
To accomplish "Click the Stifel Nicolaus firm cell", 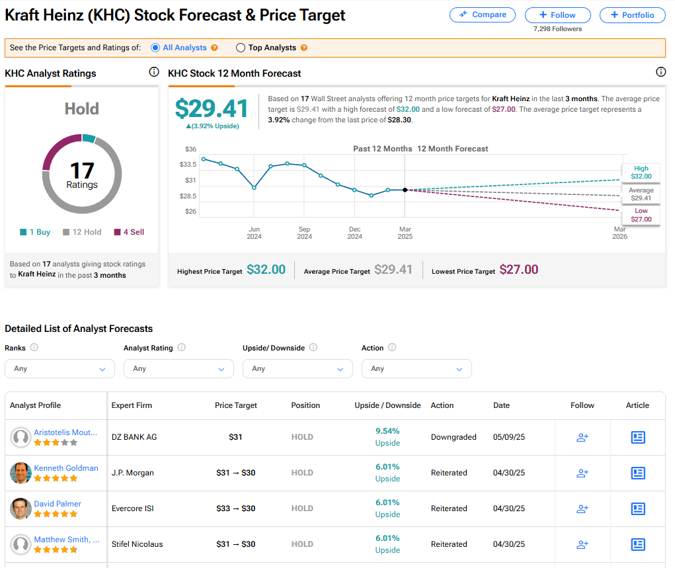I will [138, 544].
